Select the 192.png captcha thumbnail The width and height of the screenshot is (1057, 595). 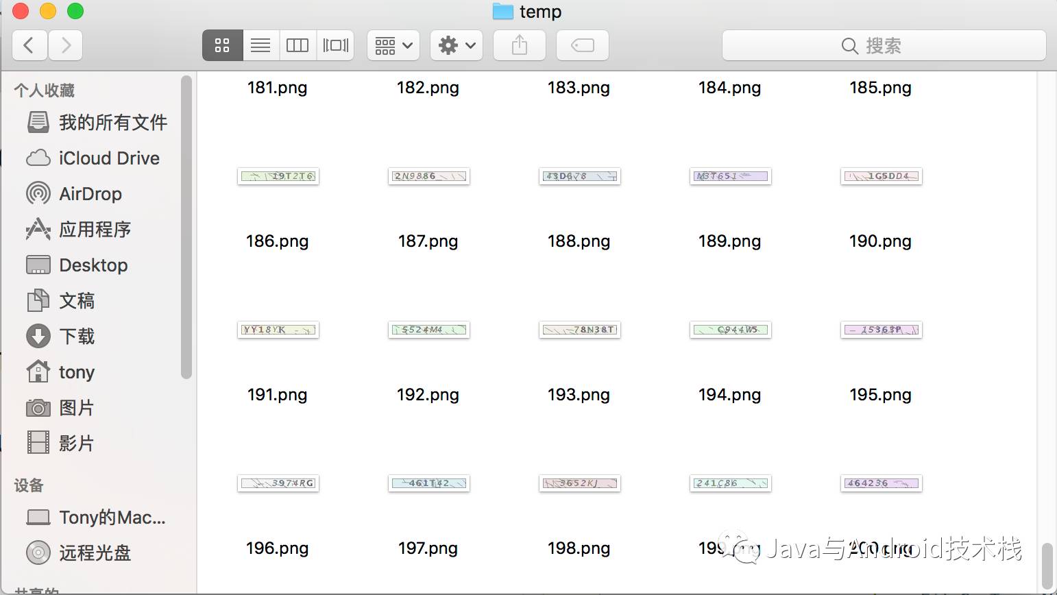(429, 330)
